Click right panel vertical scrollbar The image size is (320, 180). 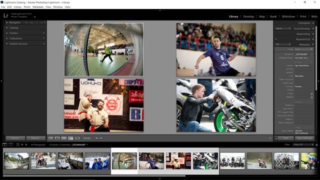[x=316, y=58]
